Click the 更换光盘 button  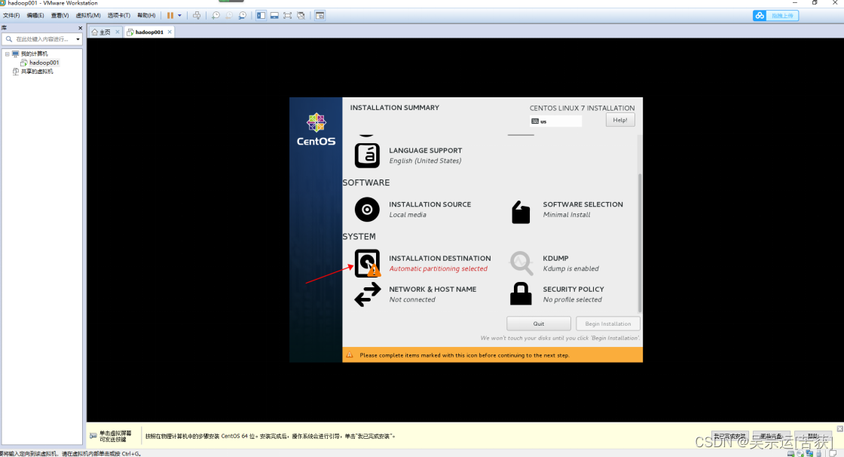pyautogui.click(x=771, y=436)
